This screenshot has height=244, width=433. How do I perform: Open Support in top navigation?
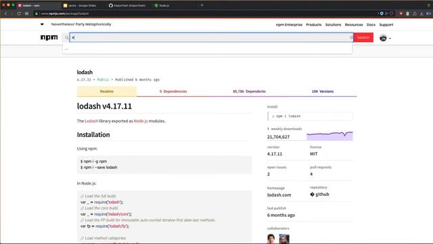click(386, 24)
